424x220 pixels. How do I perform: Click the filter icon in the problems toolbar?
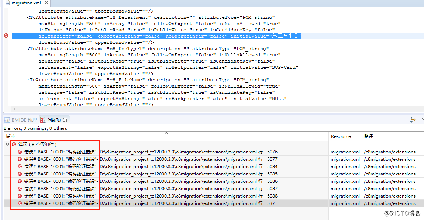pos(412,120)
